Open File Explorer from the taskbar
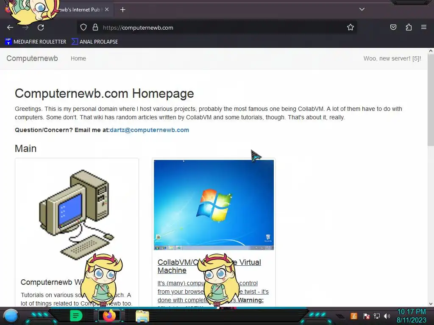 coord(142,316)
